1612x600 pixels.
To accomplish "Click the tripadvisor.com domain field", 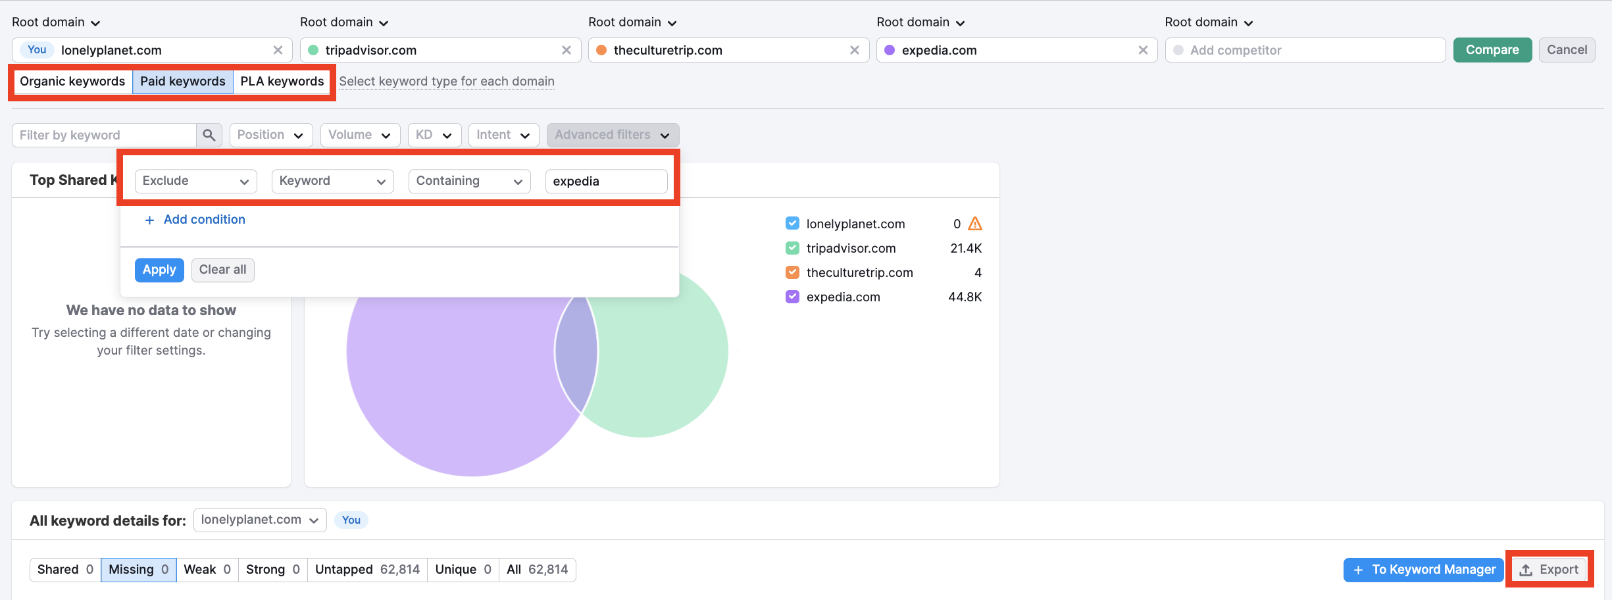I will (x=440, y=50).
